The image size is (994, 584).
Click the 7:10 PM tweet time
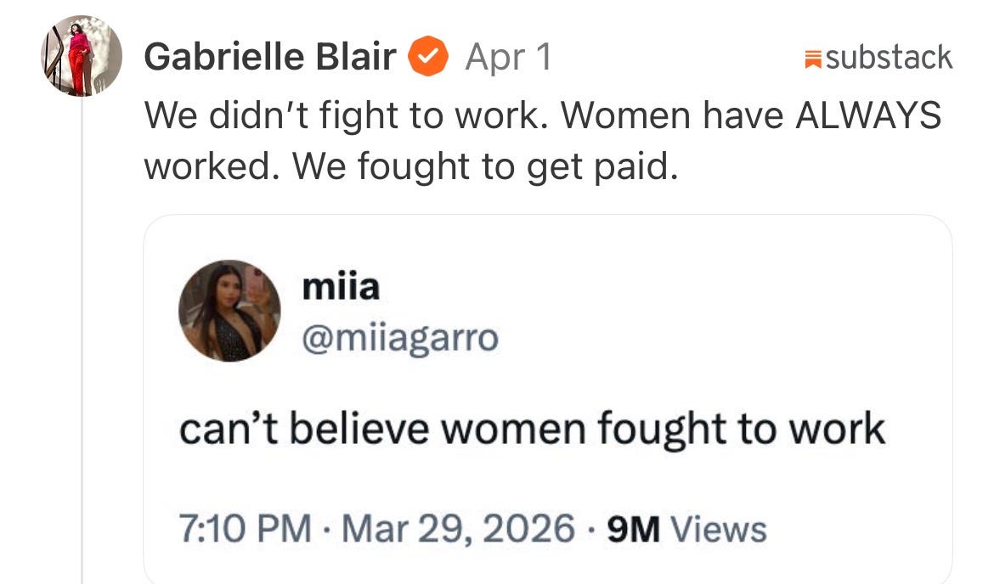(246, 529)
